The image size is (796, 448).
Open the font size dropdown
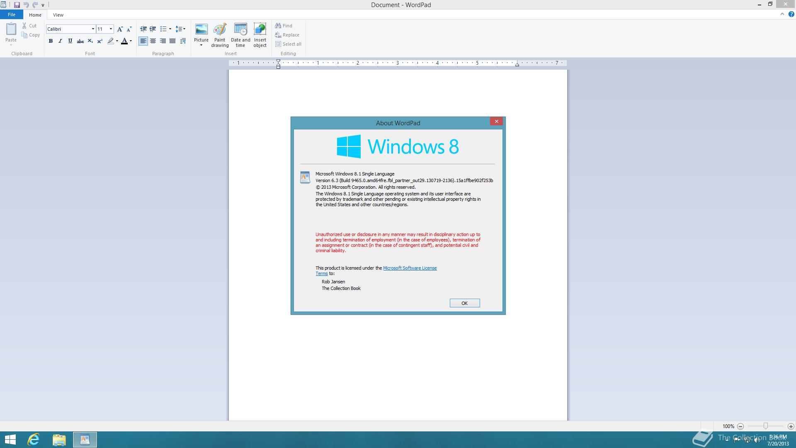click(x=111, y=29)
